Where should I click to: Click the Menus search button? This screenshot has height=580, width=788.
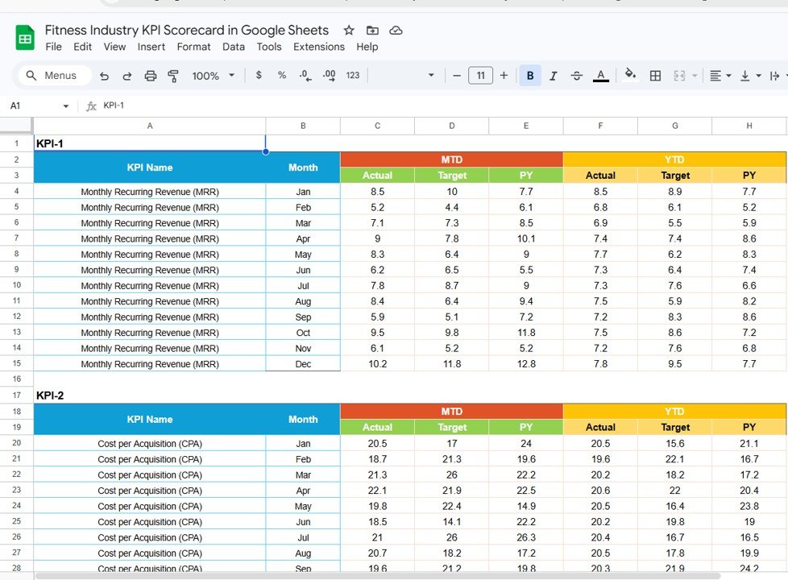point(53,75)
